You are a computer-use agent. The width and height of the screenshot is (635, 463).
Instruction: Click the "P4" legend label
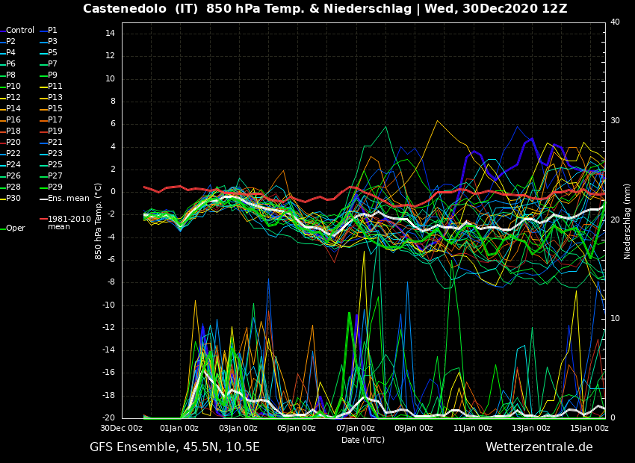tap(10, 53)
